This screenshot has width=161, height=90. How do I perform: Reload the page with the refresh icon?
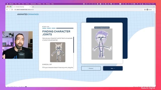click(12, 9)
